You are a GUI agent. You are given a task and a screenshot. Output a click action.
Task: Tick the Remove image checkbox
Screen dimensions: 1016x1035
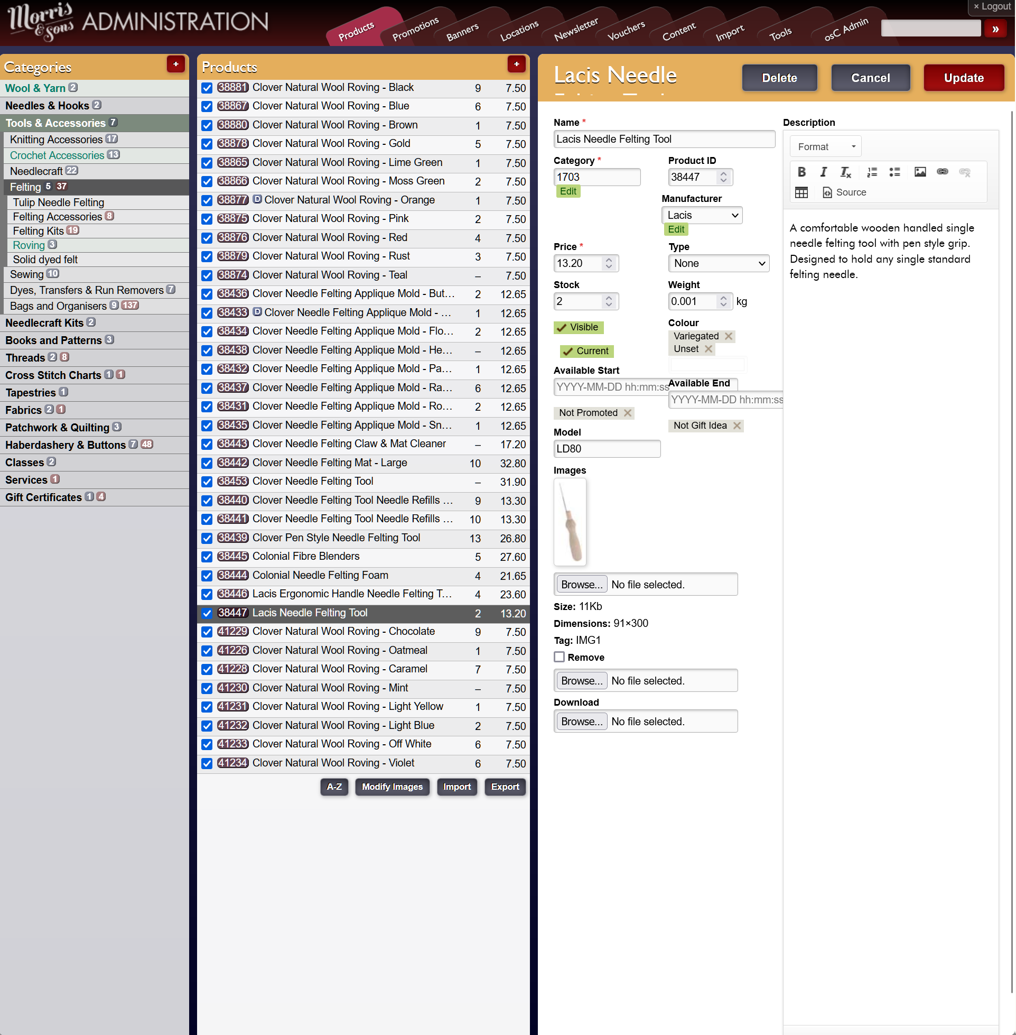(559, 657)
